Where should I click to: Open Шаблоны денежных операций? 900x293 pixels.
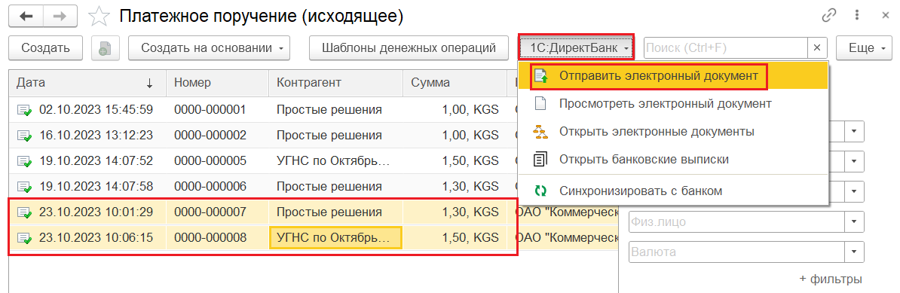click(409, 48)
